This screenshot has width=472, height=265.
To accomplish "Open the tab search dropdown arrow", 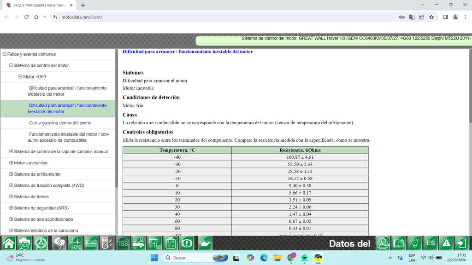I will [x=423, y=5].
